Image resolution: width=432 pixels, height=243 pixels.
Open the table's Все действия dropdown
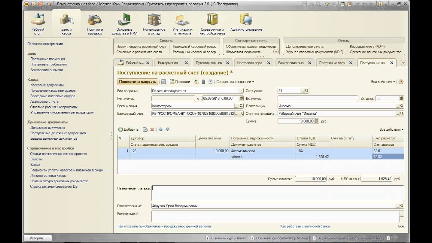(x=391, y=130)
